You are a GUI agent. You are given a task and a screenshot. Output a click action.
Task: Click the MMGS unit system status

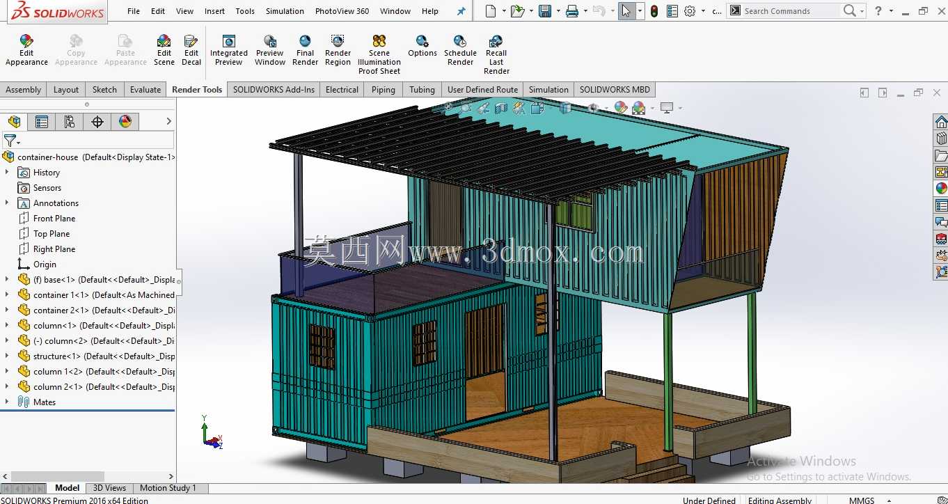(x=862, y=500)
